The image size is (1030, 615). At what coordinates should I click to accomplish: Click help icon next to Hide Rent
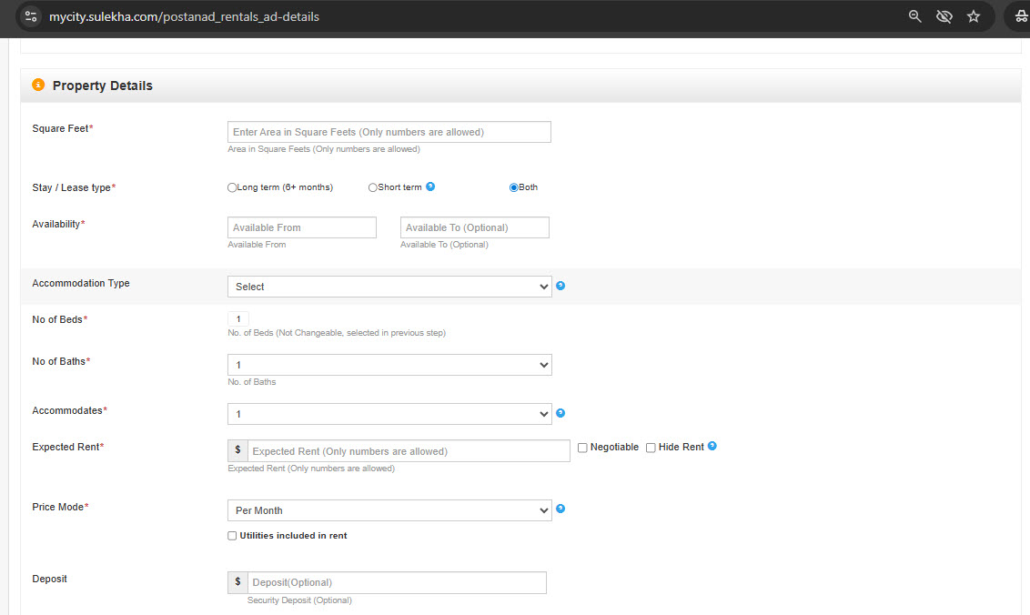tap(712, 446)
